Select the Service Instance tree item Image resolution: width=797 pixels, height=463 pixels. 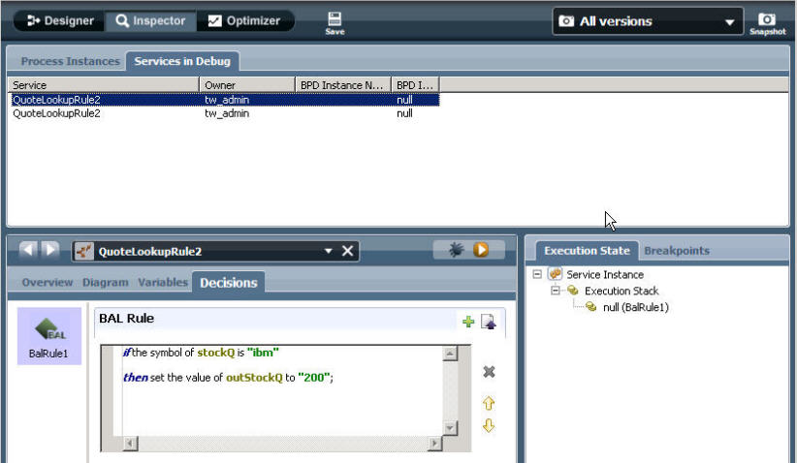(605, 275)
